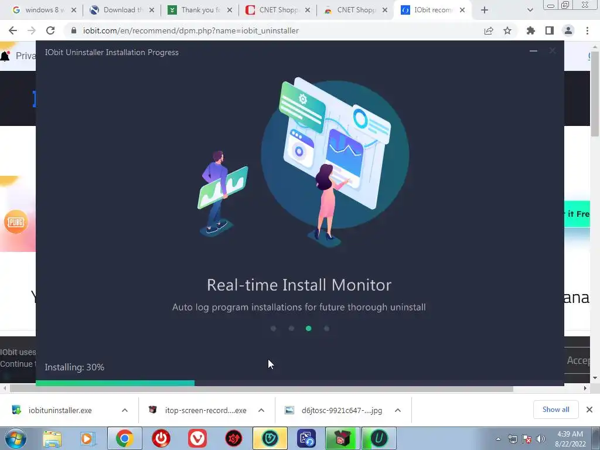
Task: Expand options for iobituninstaller.exe download
Action: tap(125, 410)
